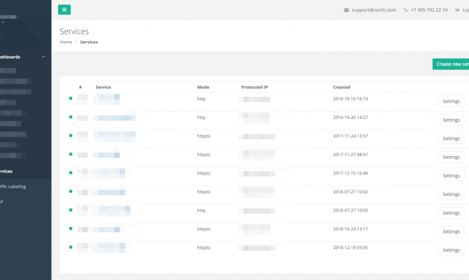
Task: Open Settings for 2017-11-24 13:57 service
Action: [x=451, y=138]
